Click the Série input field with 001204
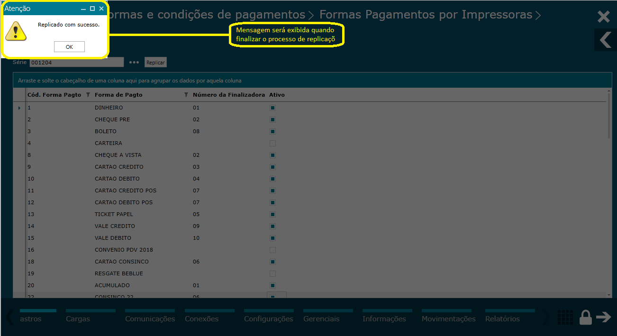 coord(76,62)
